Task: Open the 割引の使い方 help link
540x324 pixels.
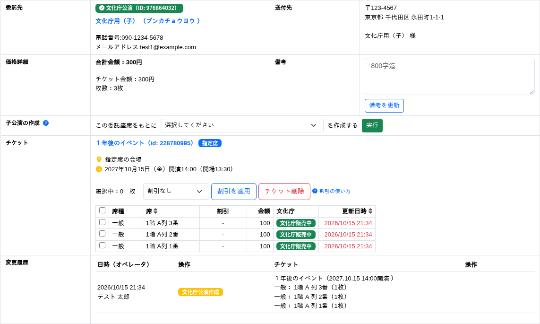Action: (335, 191)
